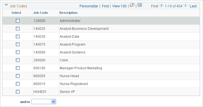The height and width of the screenshot is (107, 203).
Task: Sort by Description column header
Action: (69, 13)
